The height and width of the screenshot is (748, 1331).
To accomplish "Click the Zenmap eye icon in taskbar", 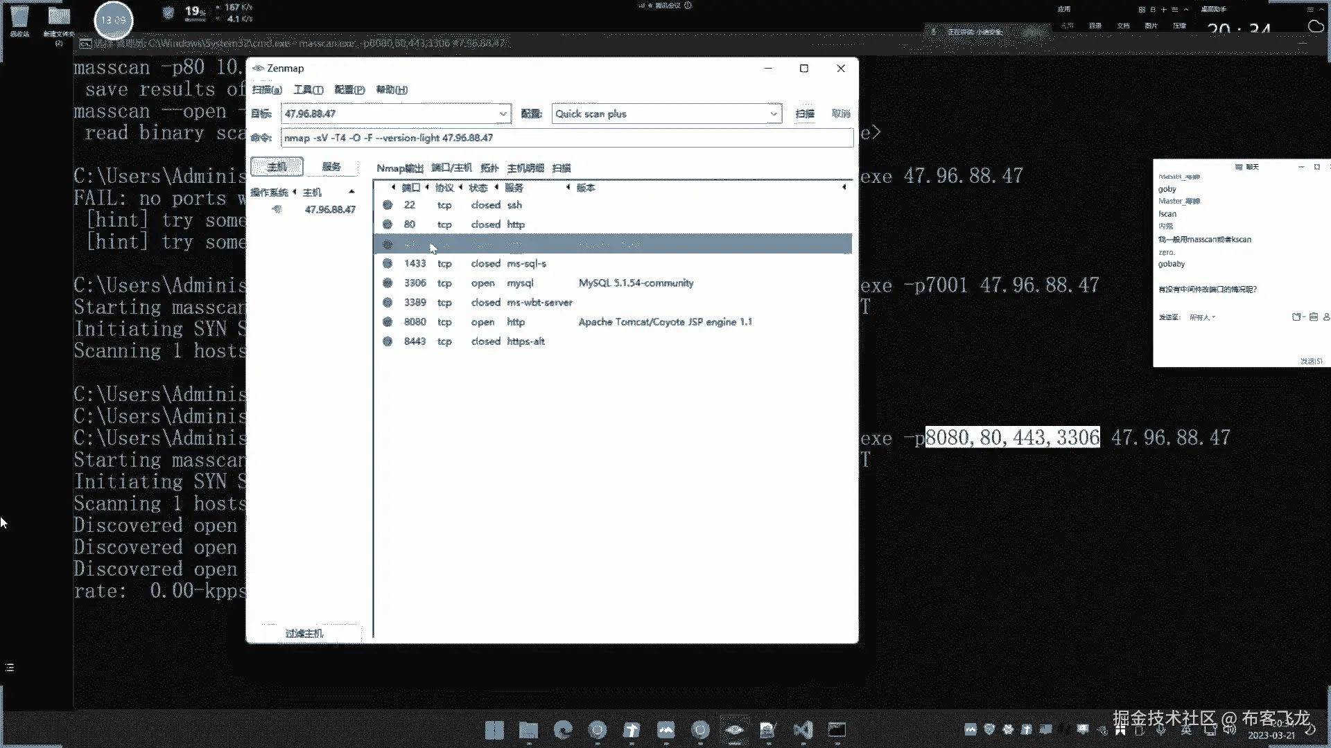I will pos(734,730).
